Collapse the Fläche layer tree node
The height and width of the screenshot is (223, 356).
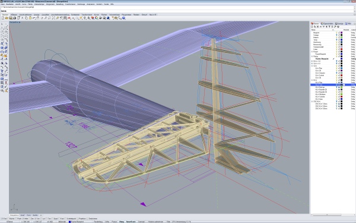(312, 56)
